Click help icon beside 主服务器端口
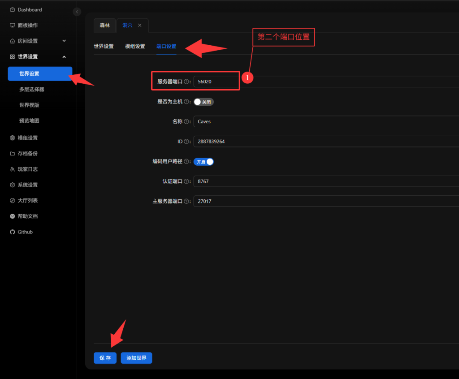This screenshot has height=379, width=459. pos(186,202)
